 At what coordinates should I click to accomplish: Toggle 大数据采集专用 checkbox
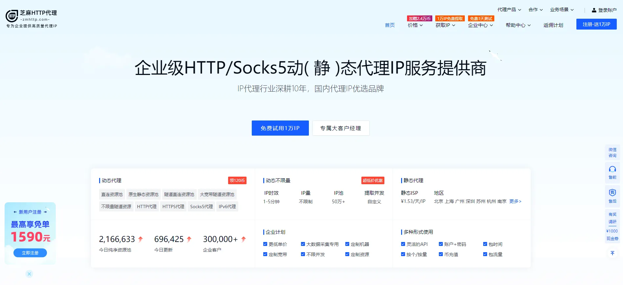[303, 244]
